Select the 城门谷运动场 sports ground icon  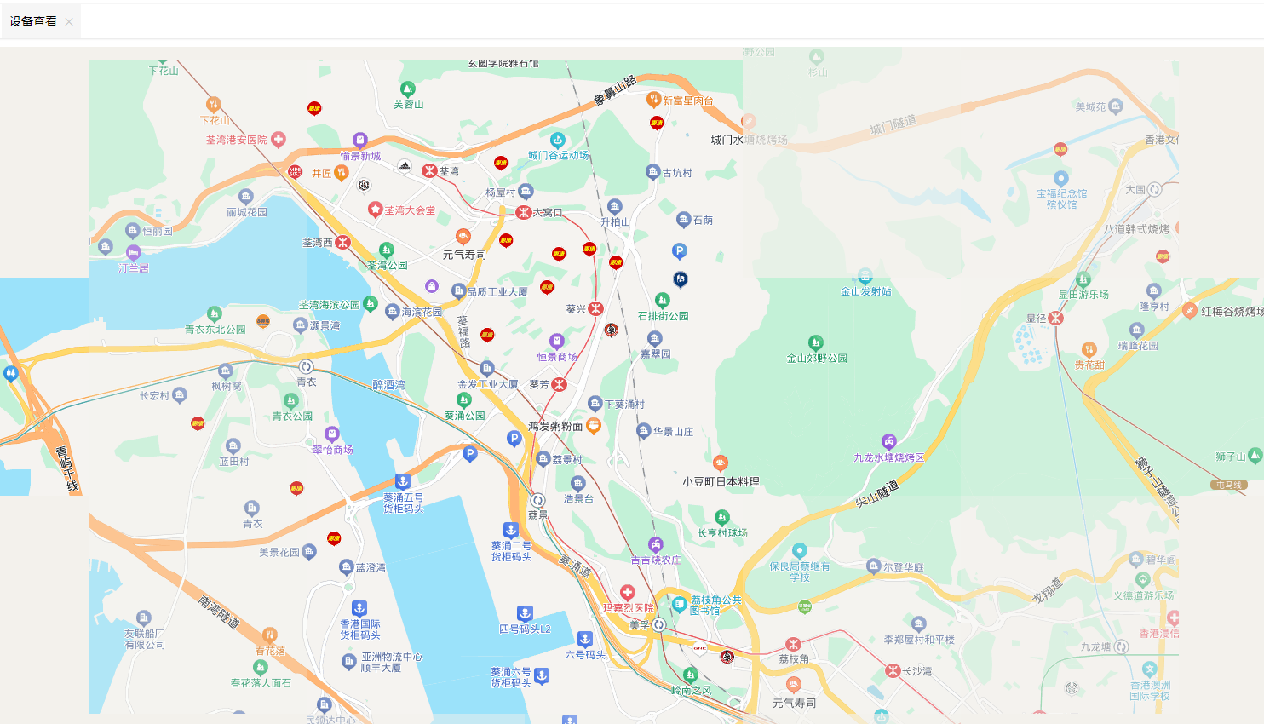click(558, 140)
